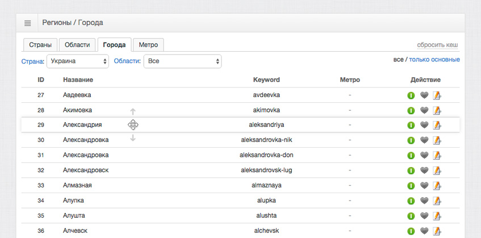Click heart icon in Акимовка row
The image size is (481, 238).
(424, 110)
